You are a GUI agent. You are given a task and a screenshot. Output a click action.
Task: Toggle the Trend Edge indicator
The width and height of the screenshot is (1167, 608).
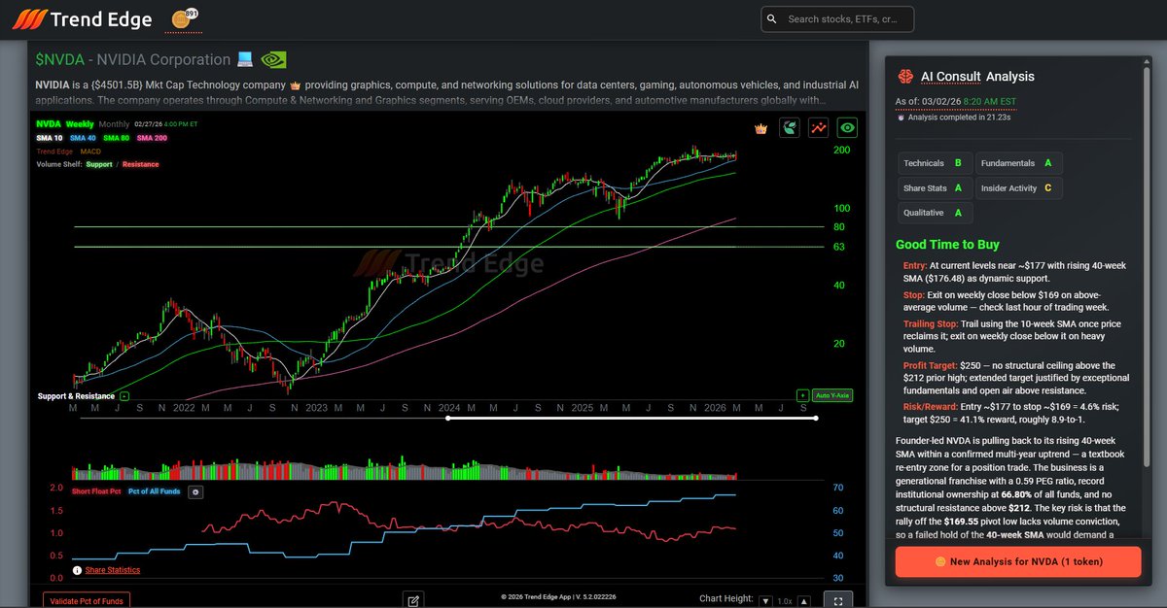pyautogui.click(x=54, y=152)
